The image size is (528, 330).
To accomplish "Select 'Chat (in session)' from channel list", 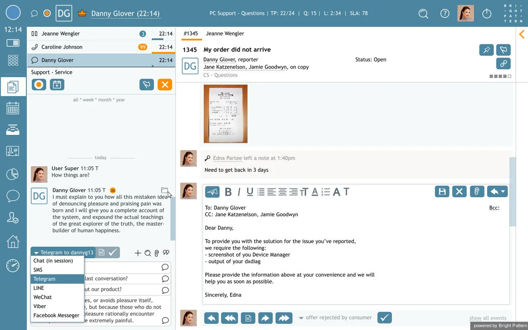I will [57, 260].
